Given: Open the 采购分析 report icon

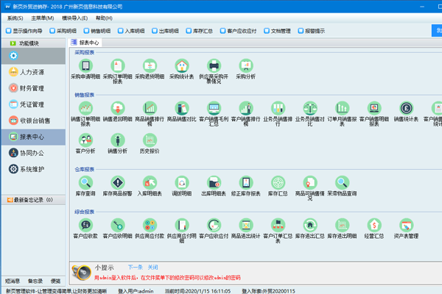Looking at the screenshot, I should point(246,66).
